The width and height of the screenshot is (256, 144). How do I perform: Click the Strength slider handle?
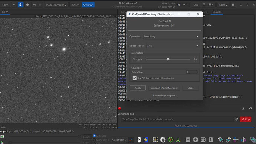(168, 59)
